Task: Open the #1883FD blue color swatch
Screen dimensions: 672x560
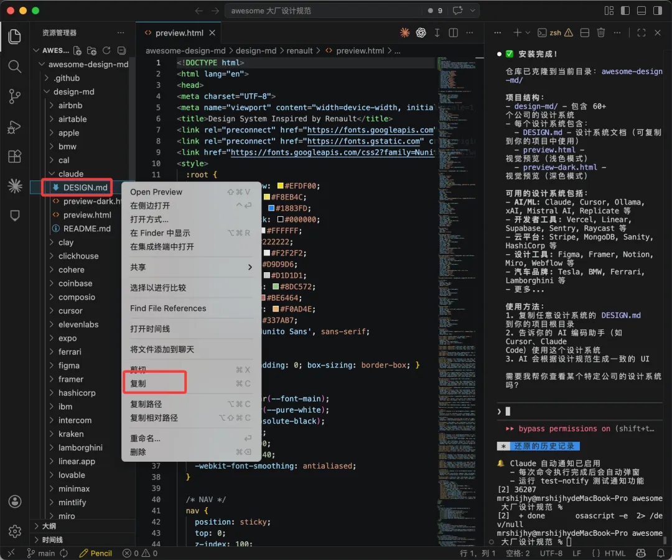Action: pos(271,208)
